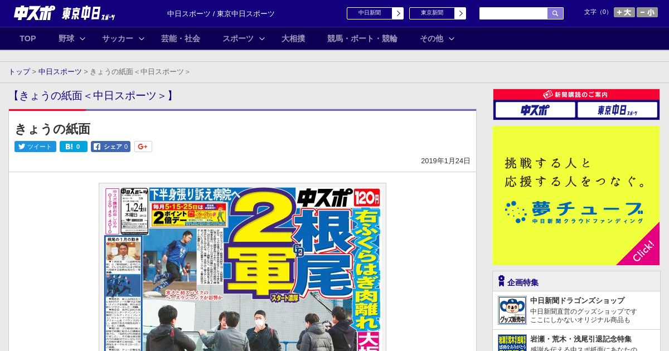The image size is (669, 351).
Task: Open the スポーツ menu
Action: [x=238, y=38]
